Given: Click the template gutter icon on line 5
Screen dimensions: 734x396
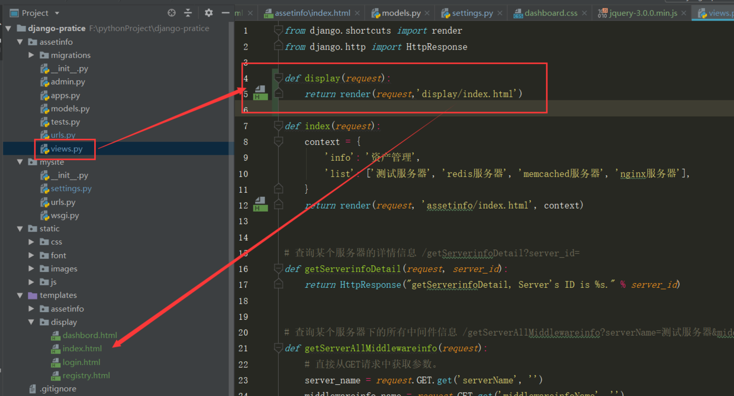Looking at the screenshot, I should tap(260, 93).
